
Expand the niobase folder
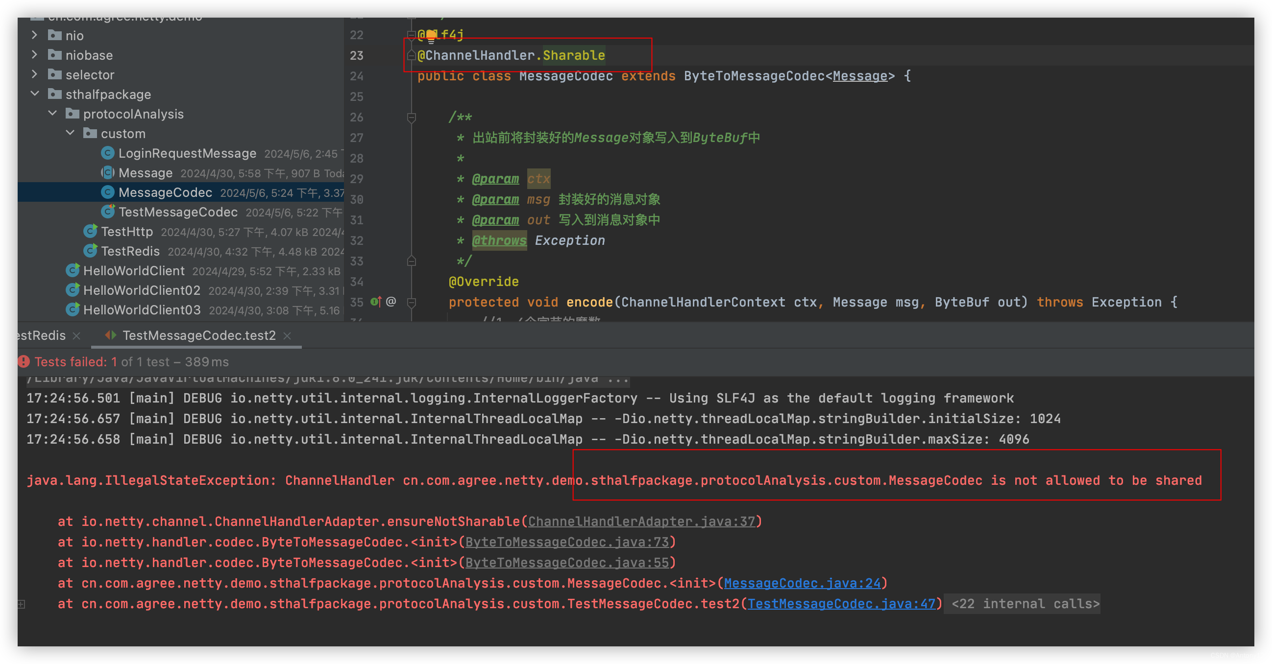34,55
